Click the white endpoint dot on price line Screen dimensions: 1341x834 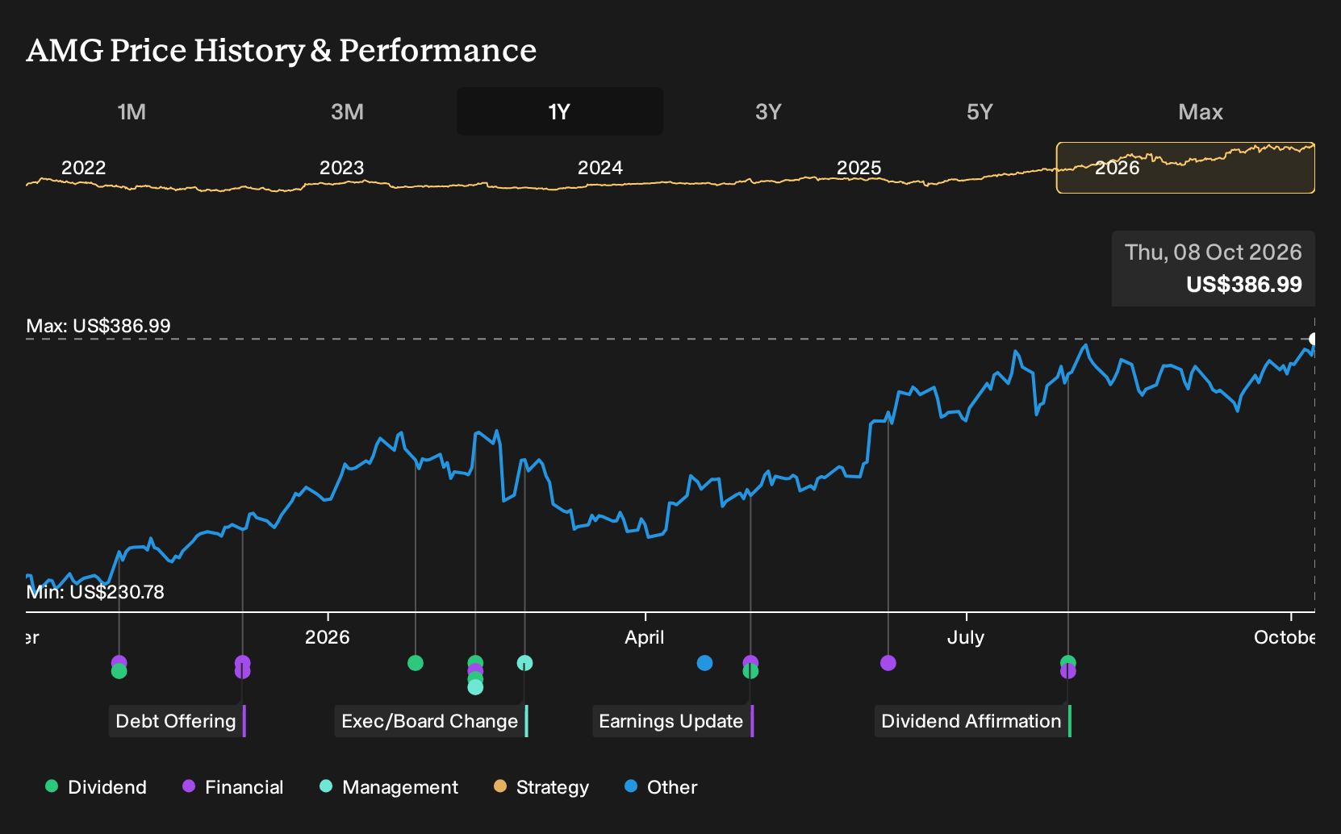point(1314,339)
